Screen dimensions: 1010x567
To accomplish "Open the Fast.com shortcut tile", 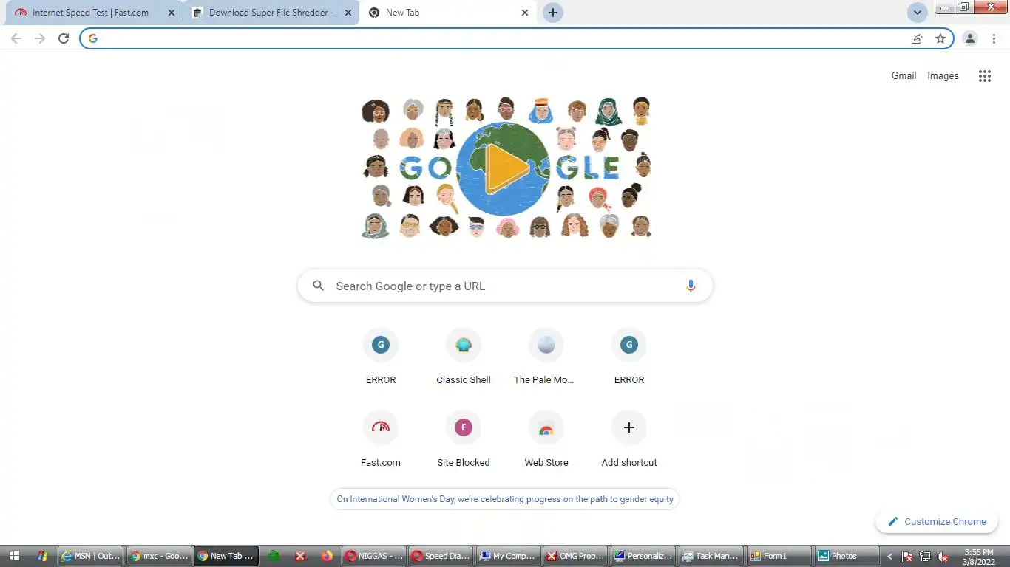I will point(381,439).
